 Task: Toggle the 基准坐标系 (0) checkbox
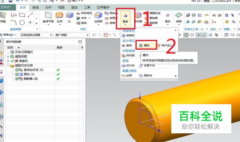17,70
